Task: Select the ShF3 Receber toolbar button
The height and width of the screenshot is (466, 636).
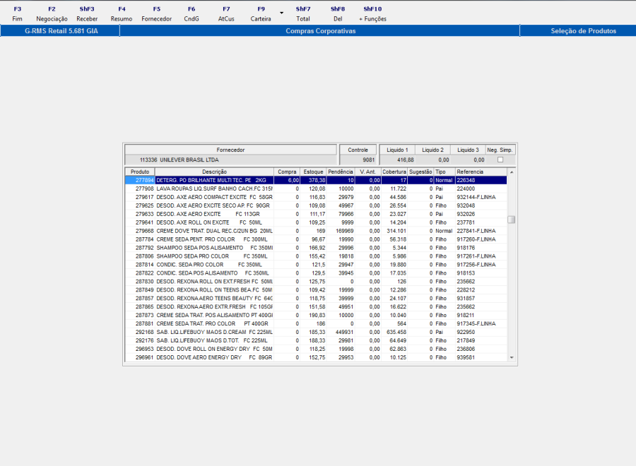Action: coord(87,14)
